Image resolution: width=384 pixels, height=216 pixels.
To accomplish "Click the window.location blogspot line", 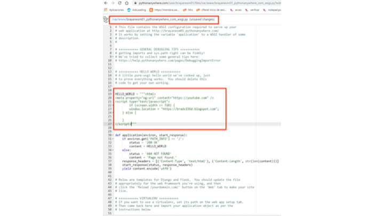I will tap(174, 109).
